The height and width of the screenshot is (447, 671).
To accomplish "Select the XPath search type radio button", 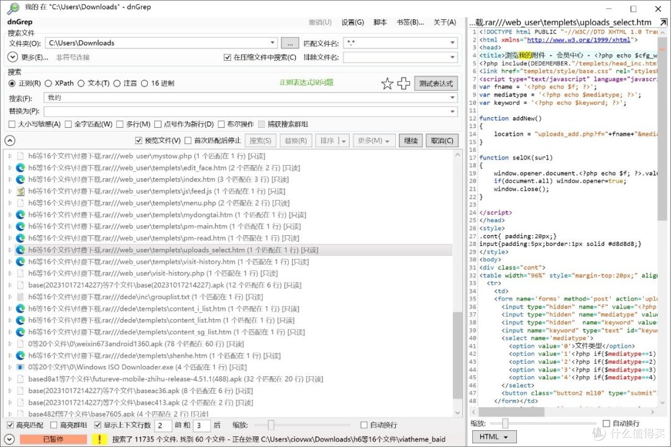I will pos(48,83).
